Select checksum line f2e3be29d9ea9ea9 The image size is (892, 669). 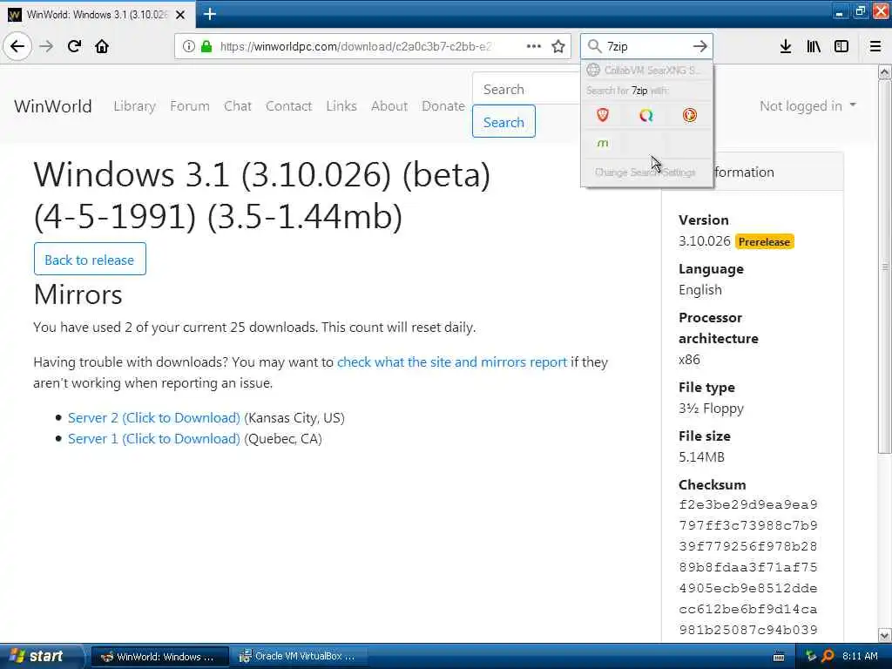tap(748, 504)
